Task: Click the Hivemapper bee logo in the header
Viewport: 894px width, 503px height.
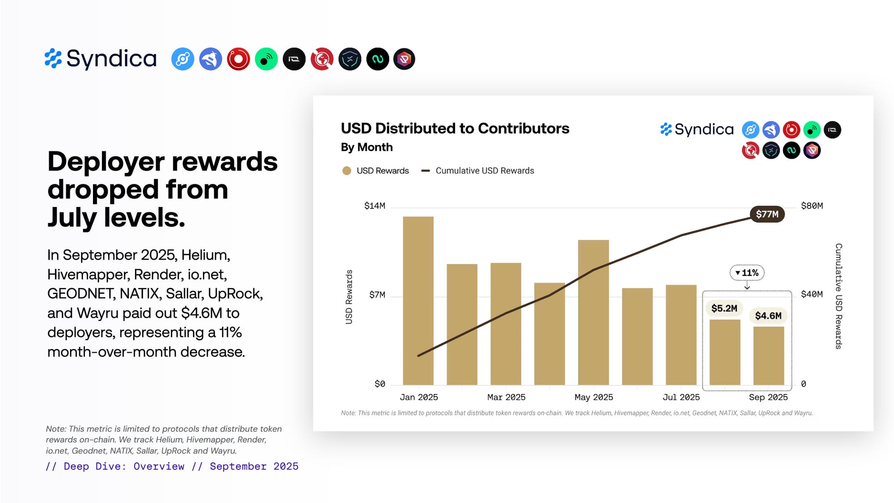Action: [x=211, y=59]
